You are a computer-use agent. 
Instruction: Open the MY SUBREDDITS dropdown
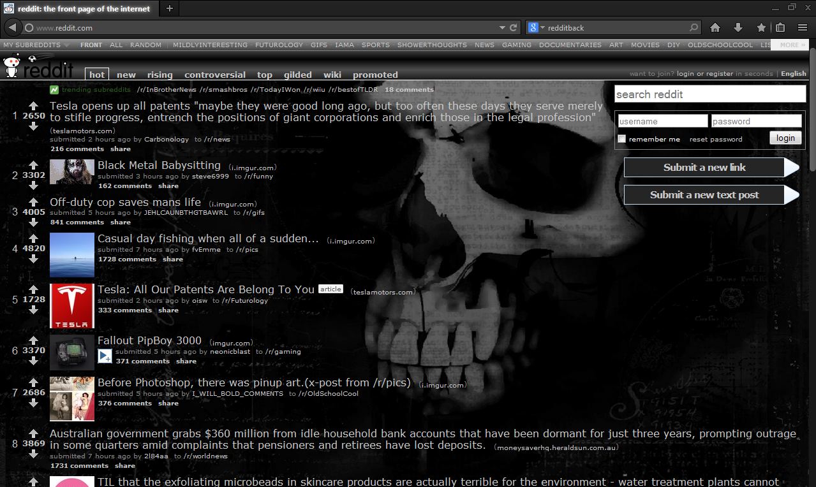pos(36,45)
